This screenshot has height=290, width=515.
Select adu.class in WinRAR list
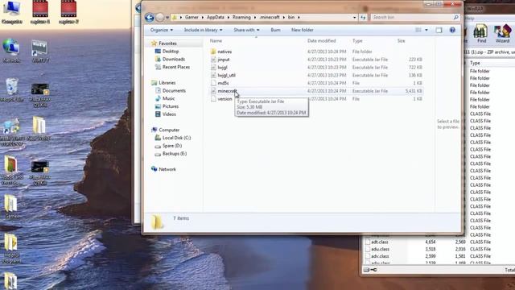coord(380,249)
